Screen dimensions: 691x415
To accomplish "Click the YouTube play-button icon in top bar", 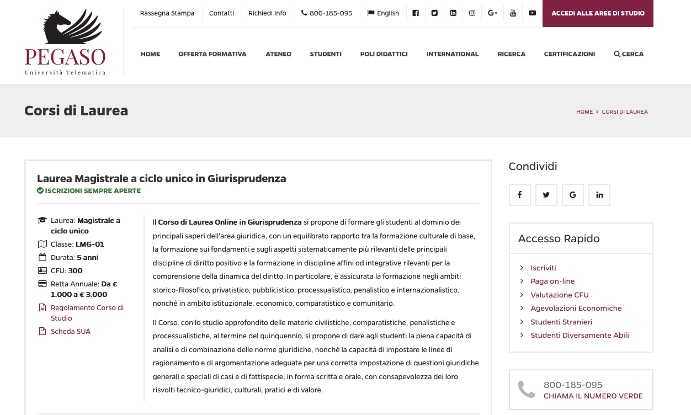I will tap(532, 13).
